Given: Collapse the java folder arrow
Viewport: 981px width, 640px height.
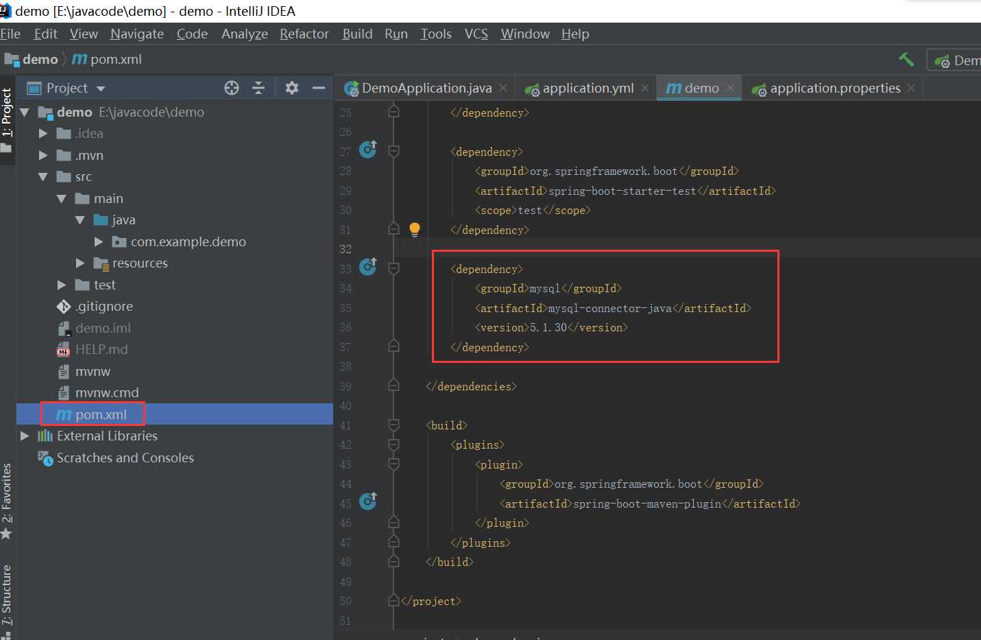Looking at the screenshot, I should [x=80, y=220].
